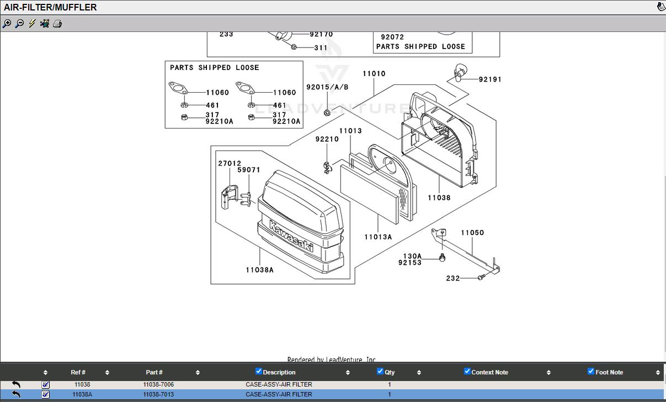
Task: Click the 92191 callout in the diagram
Action: (490, 79)
